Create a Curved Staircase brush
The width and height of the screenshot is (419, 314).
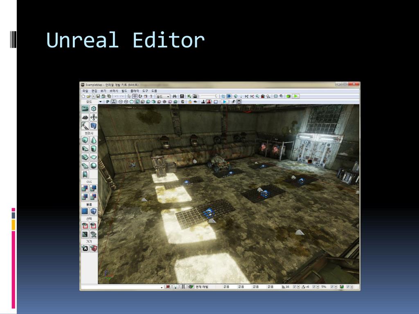[x=85, y=148]
